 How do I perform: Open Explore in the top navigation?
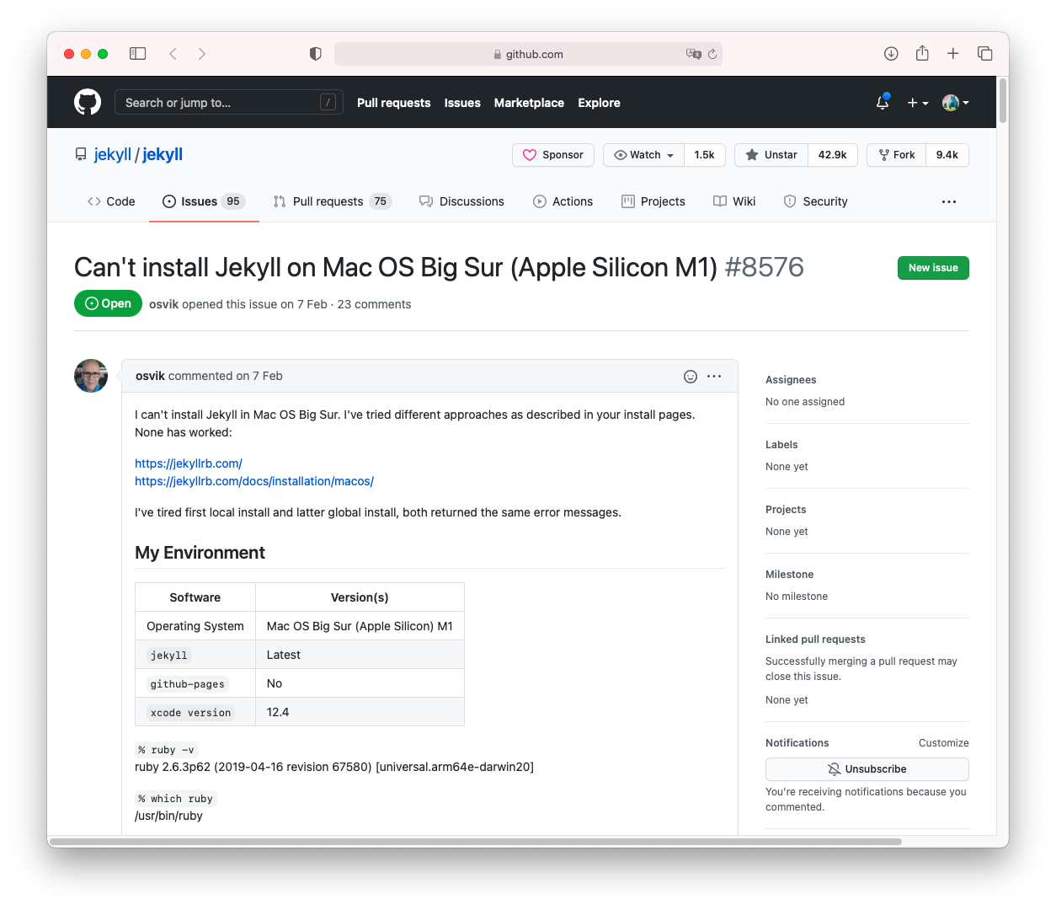(599, 103)
